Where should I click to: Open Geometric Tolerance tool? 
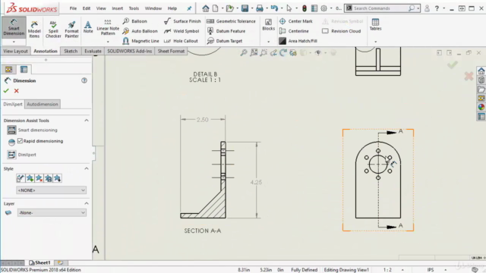pos(231,21)
